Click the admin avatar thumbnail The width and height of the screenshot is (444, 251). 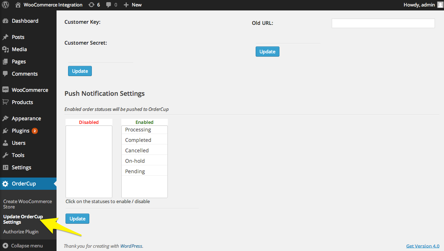[440, 5]
